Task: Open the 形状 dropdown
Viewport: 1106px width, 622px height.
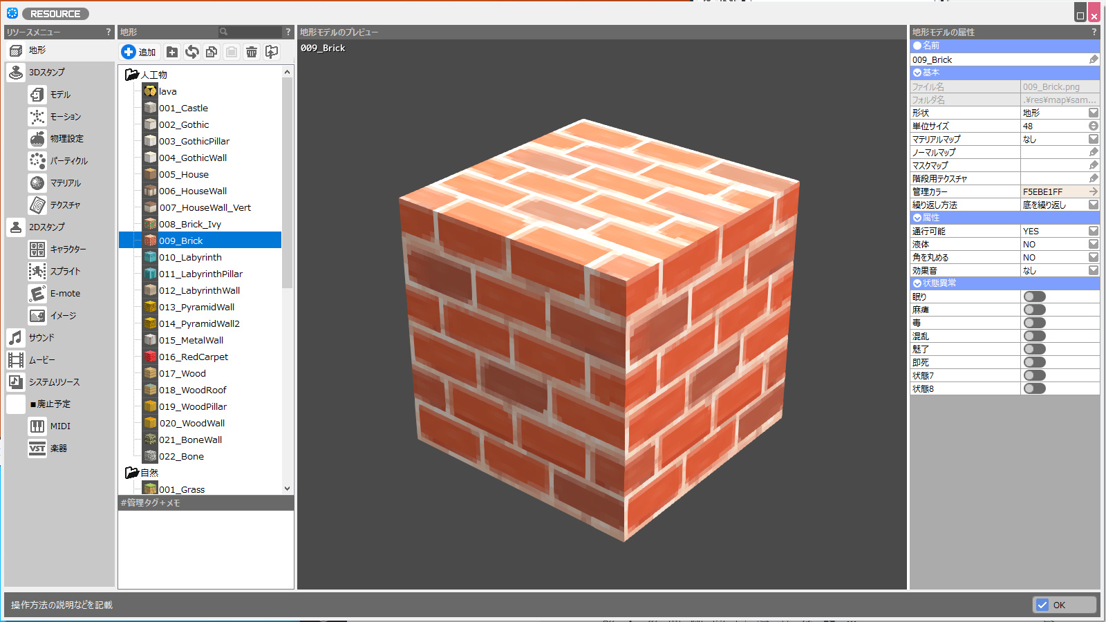Action: tap(1094, 113)
